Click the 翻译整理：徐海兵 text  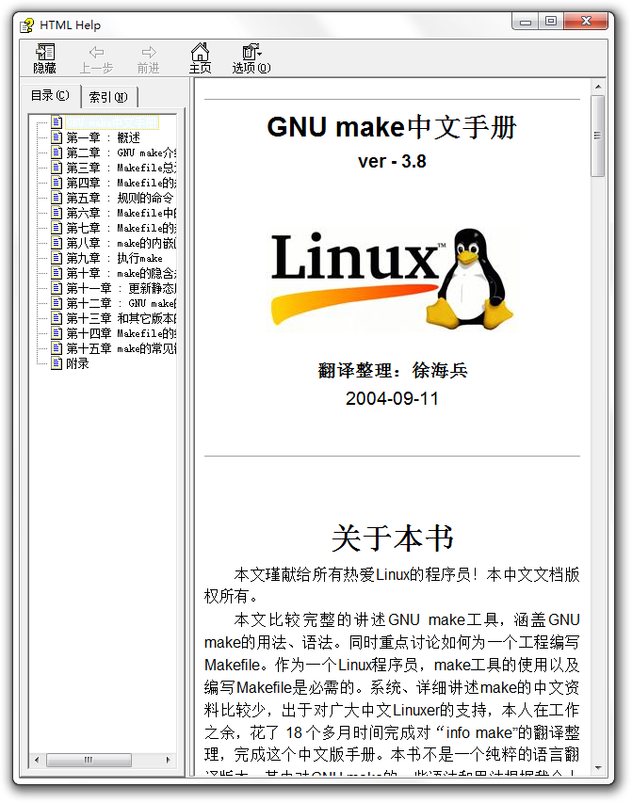[x=393, y=370]
